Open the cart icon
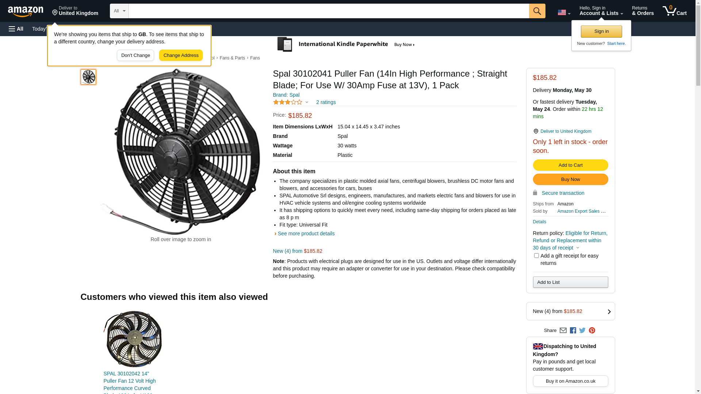 click(674, 11)
